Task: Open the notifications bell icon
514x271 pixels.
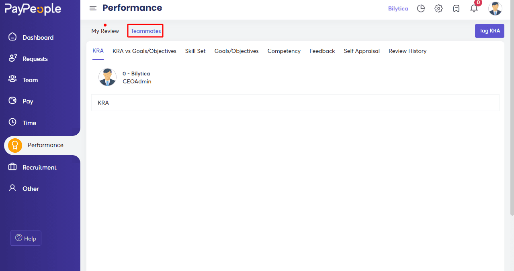Action: pyautogui.click(x=474, y=8)
